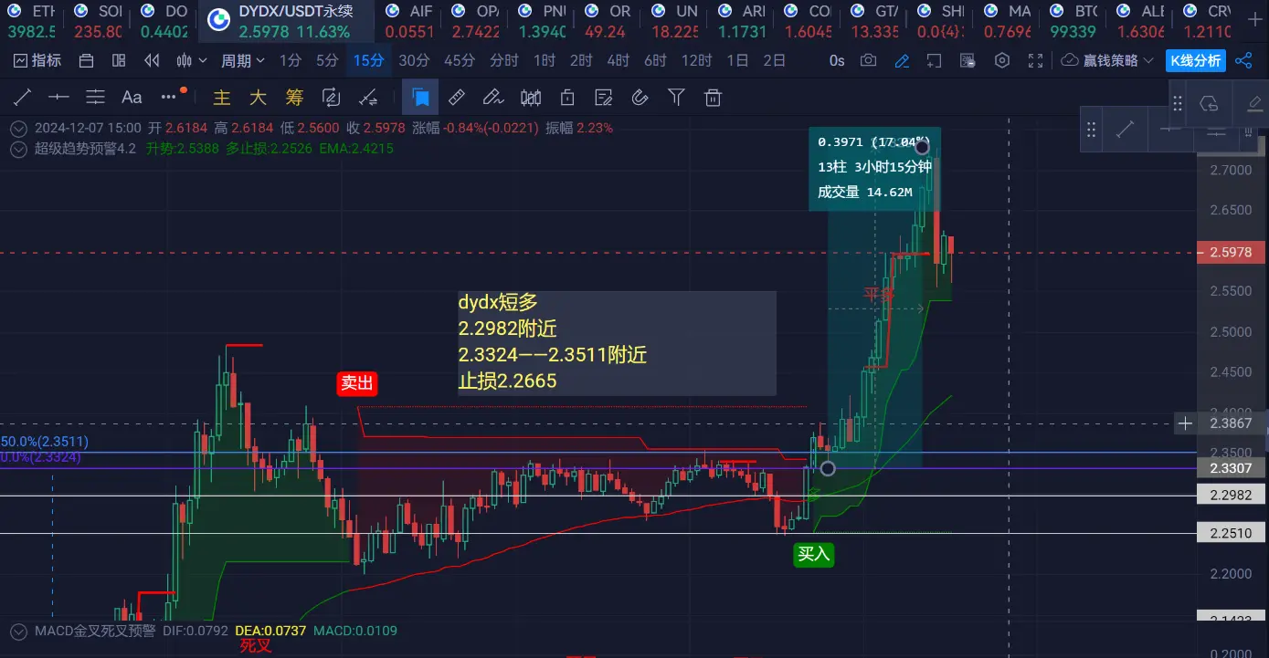Screen dimensions: 1269x658
Task: Click the line-swap drawing icon
Action: coord(368,97)
